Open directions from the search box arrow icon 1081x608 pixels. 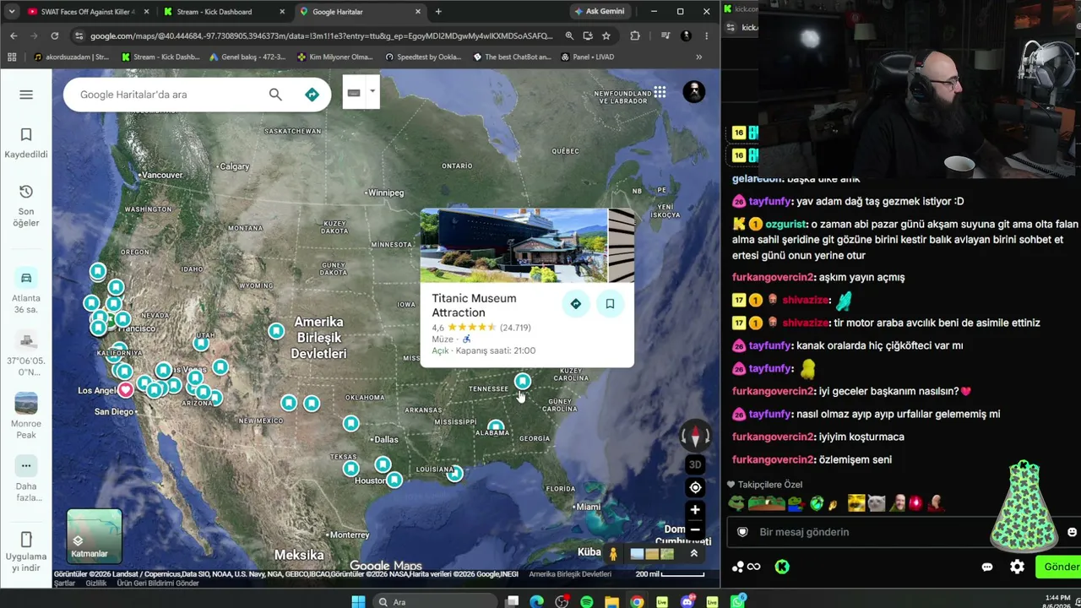pyautogui.click(x=312, y=95)
